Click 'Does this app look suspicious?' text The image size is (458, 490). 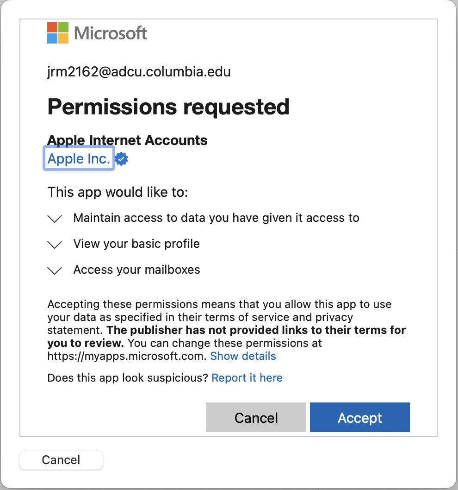(x=128, y=378)
